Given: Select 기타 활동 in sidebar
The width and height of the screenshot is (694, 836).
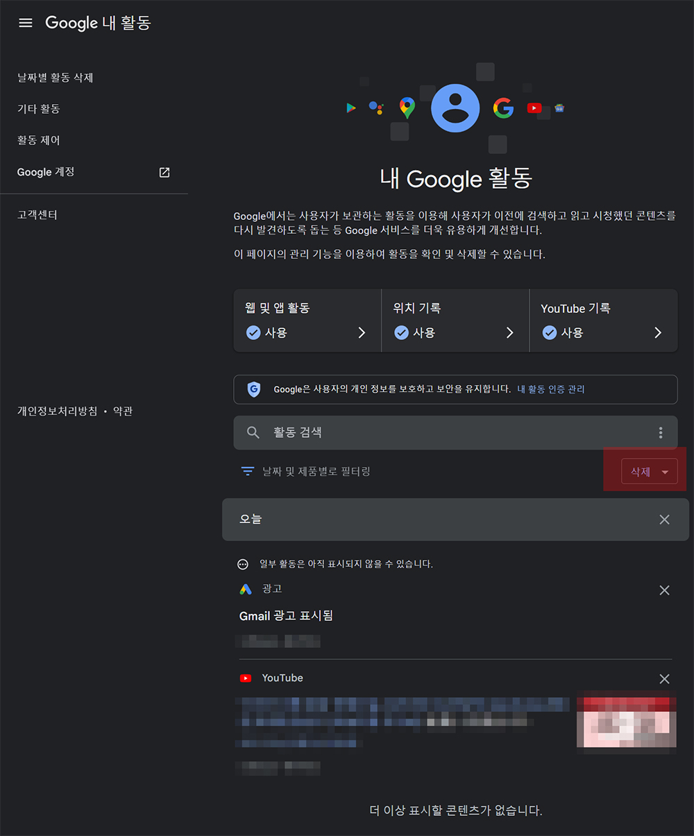Looking at the screenshot, I should point(39,109).
